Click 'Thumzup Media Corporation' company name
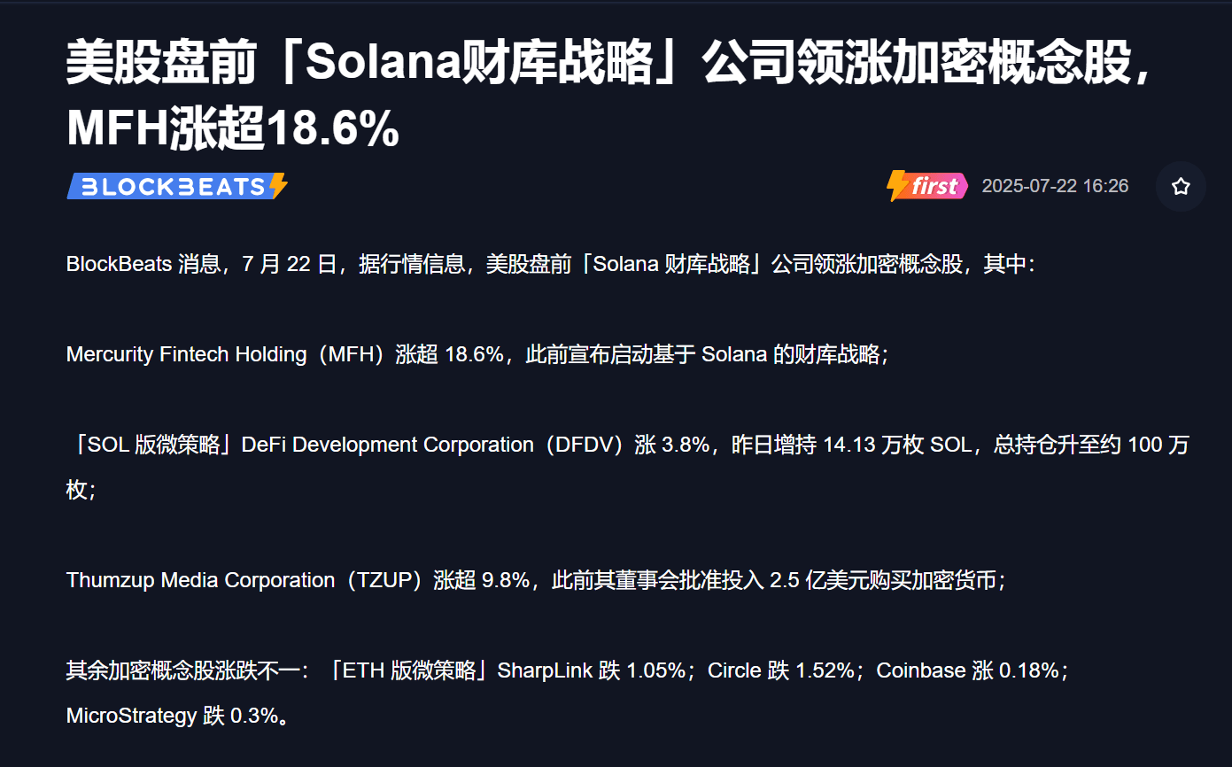 (201, 580)
